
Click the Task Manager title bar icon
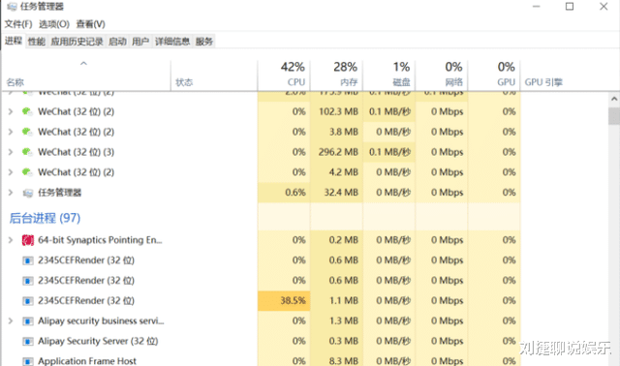click(12, 7)
